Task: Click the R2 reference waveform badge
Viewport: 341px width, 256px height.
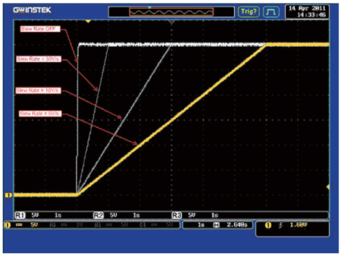Action: pos(98,215)
